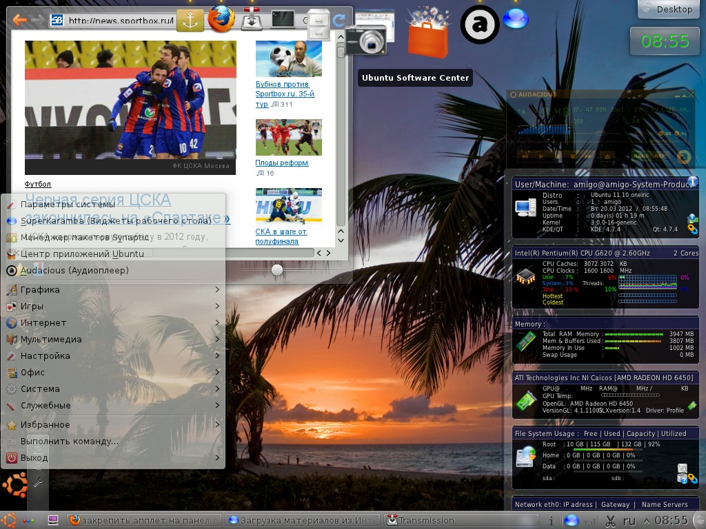Screen dimensions: 706x529
Task: Click the eject button in Audacious
Action: click(607, 156)
